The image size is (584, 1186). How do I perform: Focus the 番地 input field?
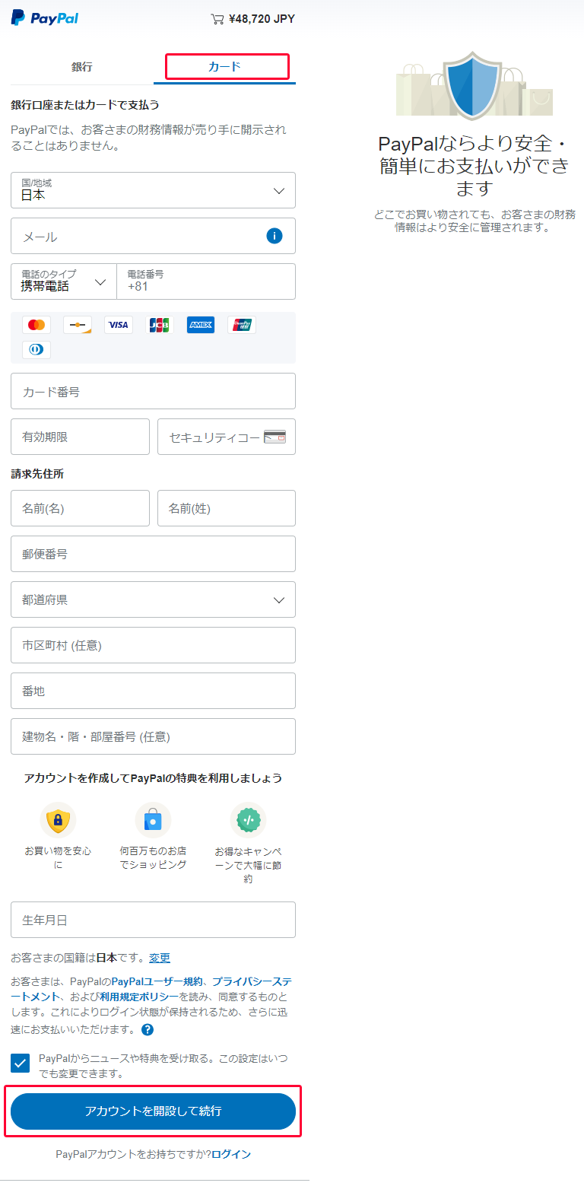tap(153, 691)
